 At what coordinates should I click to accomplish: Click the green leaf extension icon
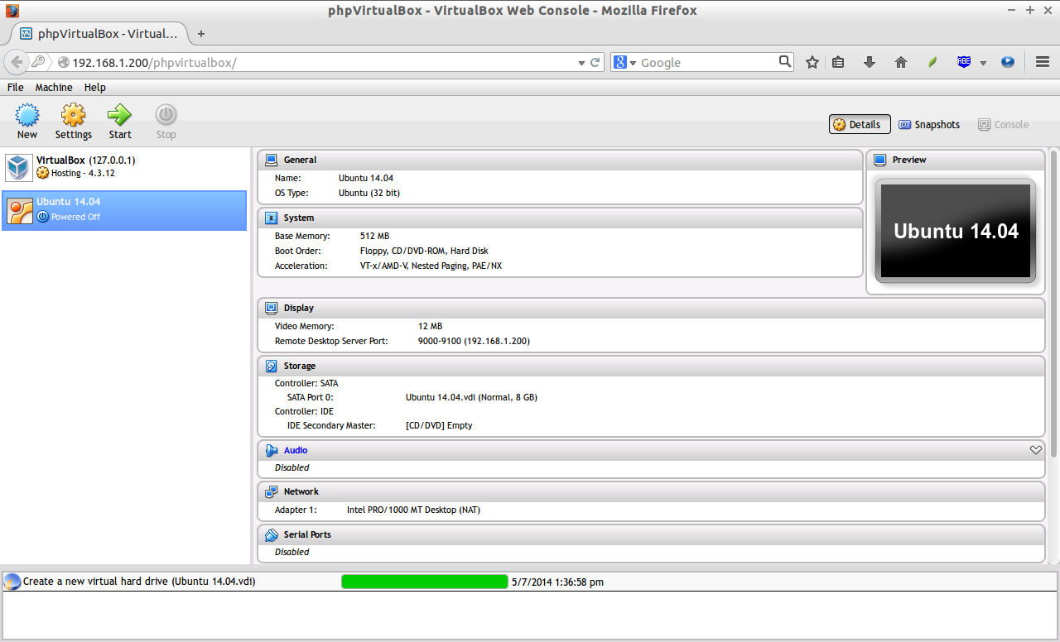pyautogui.click(x=932, y=62)
